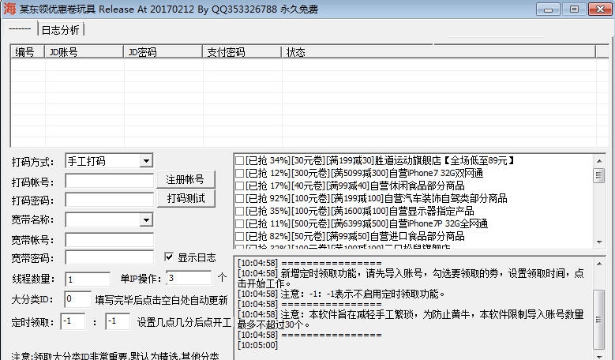Click log text 新增定时领取功能
The image size is (615, 360).
[319, 273]
